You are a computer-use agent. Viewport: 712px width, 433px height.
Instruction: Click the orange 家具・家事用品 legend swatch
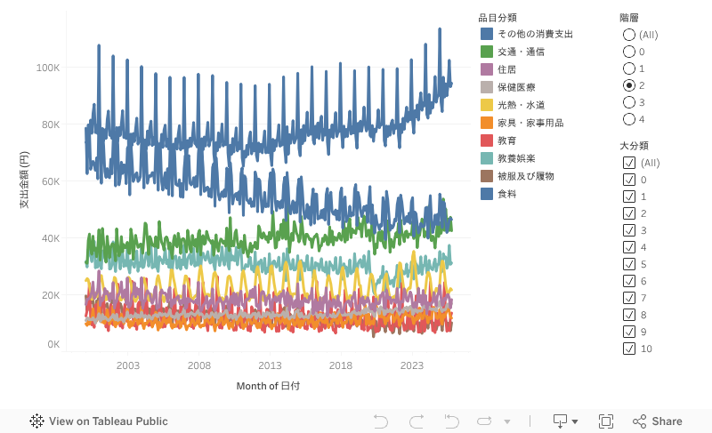(487, 123)
